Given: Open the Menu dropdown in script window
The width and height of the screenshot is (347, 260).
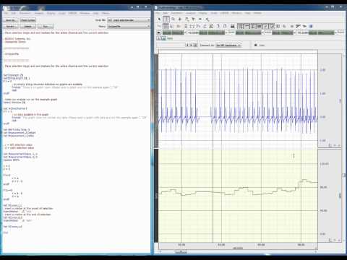Looking at the screenshot, I should 129,26.
